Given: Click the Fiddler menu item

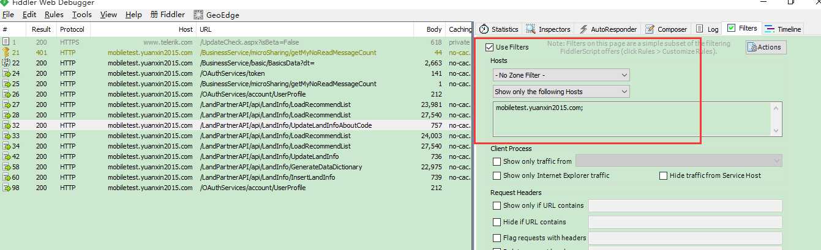Looking at the screenshot, I should point(167,15).
